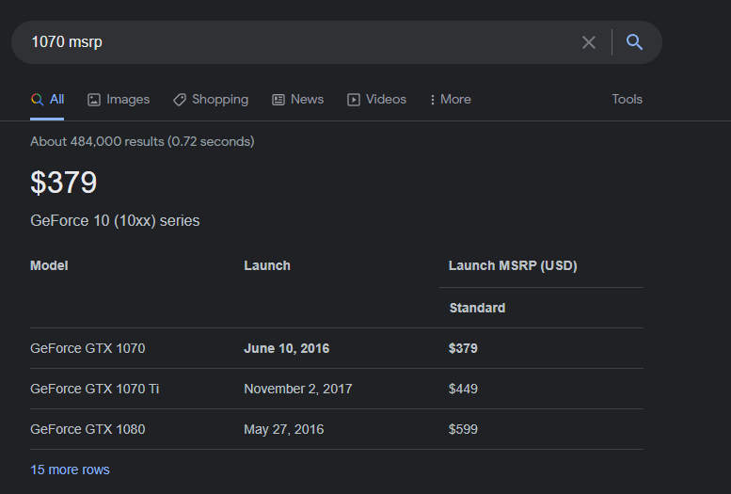The height and width of the screenshot is (494, 731).
Task: Click the 'May 27, 2016' launch date
Action: click(284, 430)
